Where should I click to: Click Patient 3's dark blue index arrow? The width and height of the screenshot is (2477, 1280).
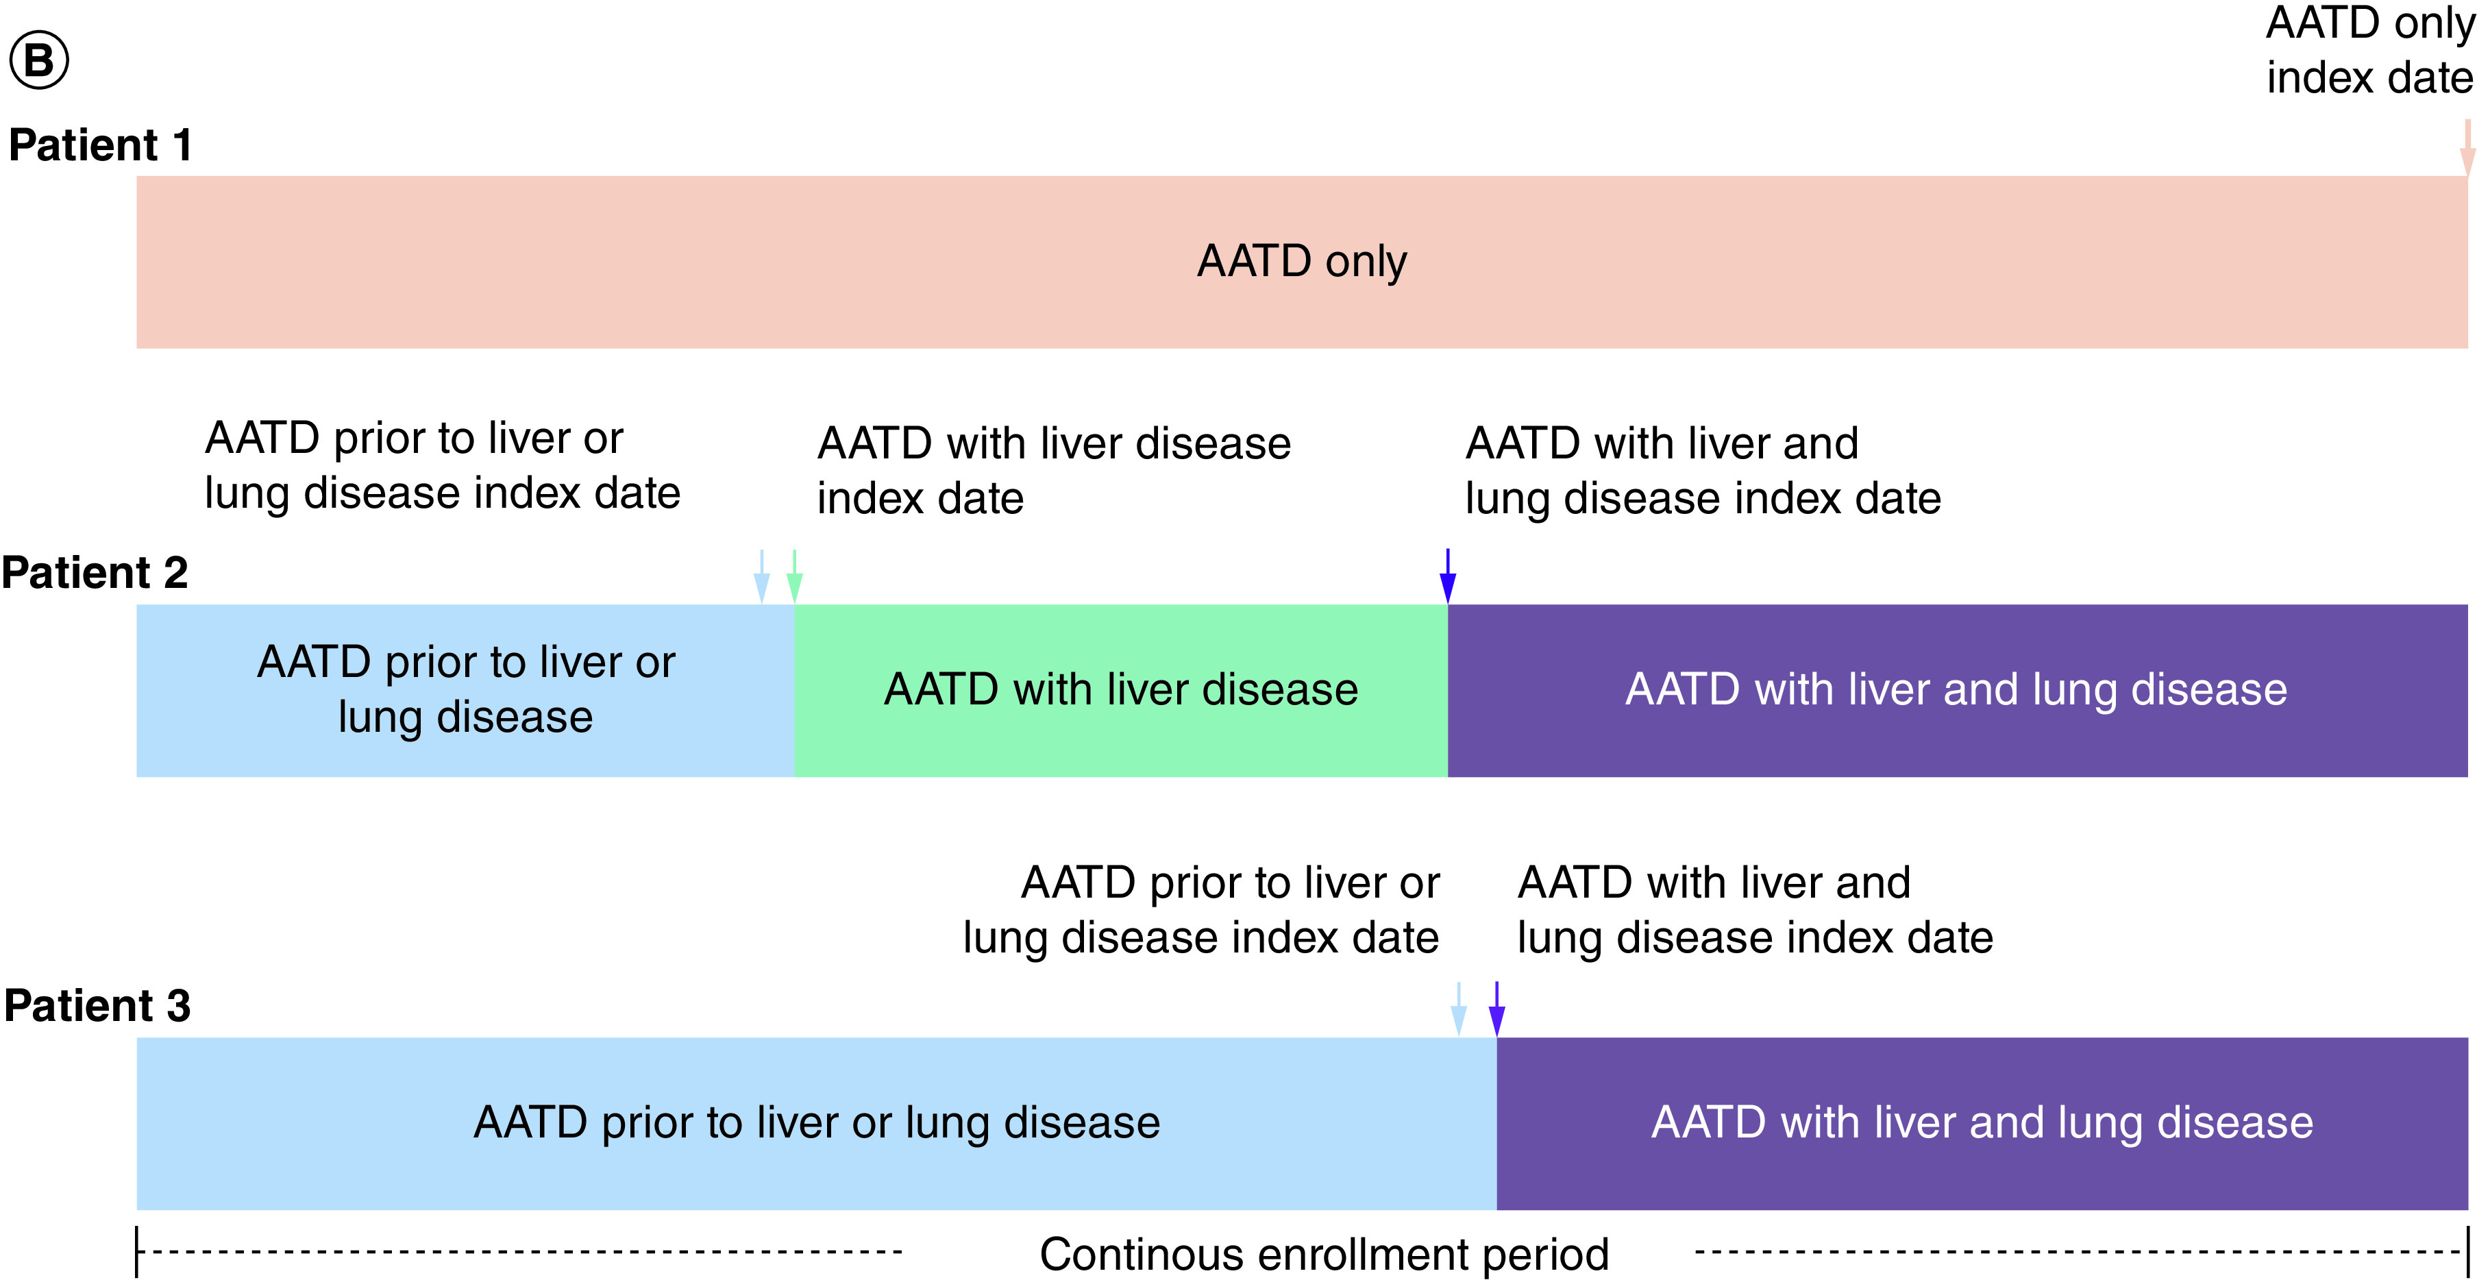1496,1010
